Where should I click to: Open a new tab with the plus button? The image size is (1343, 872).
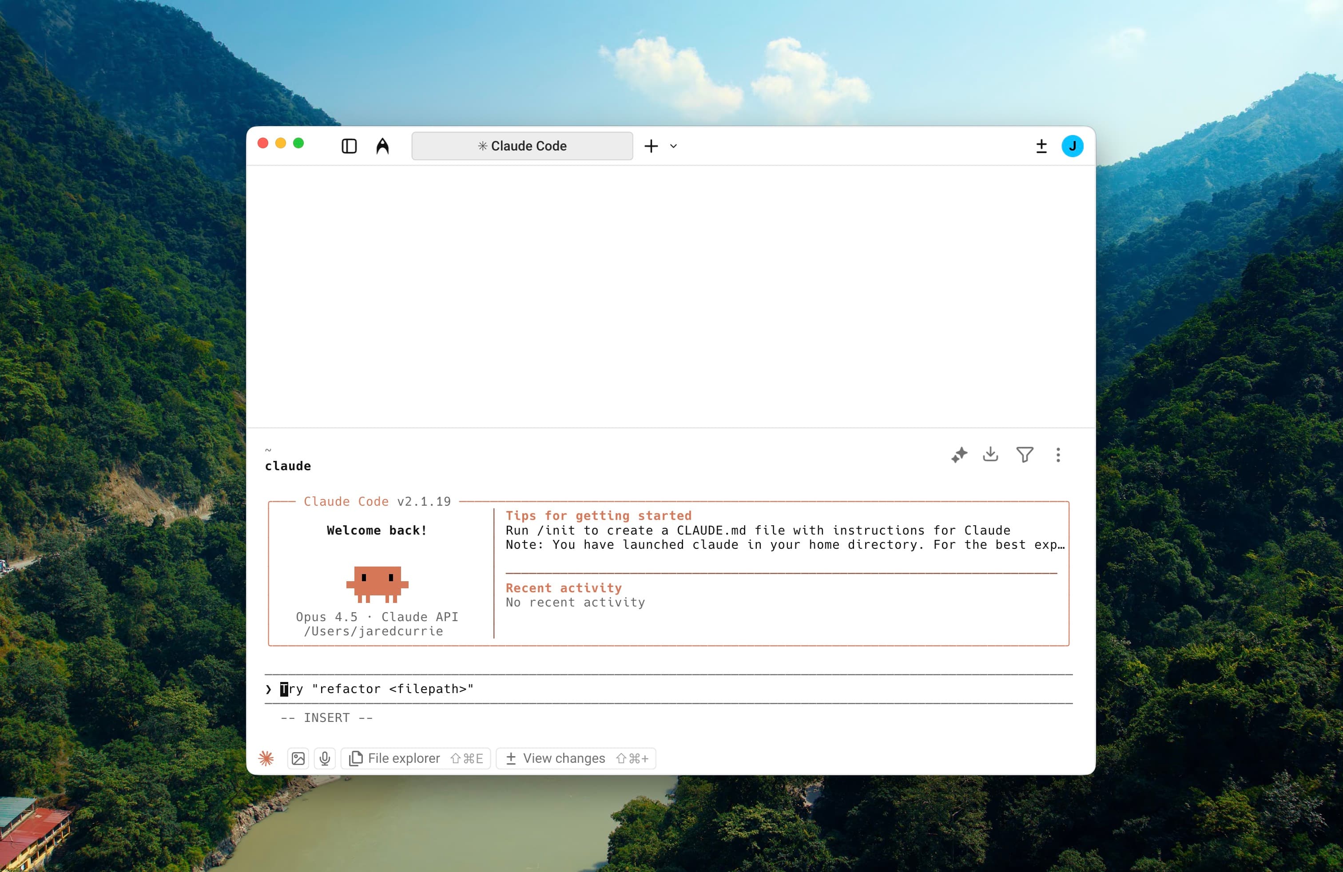coord(651,146)
